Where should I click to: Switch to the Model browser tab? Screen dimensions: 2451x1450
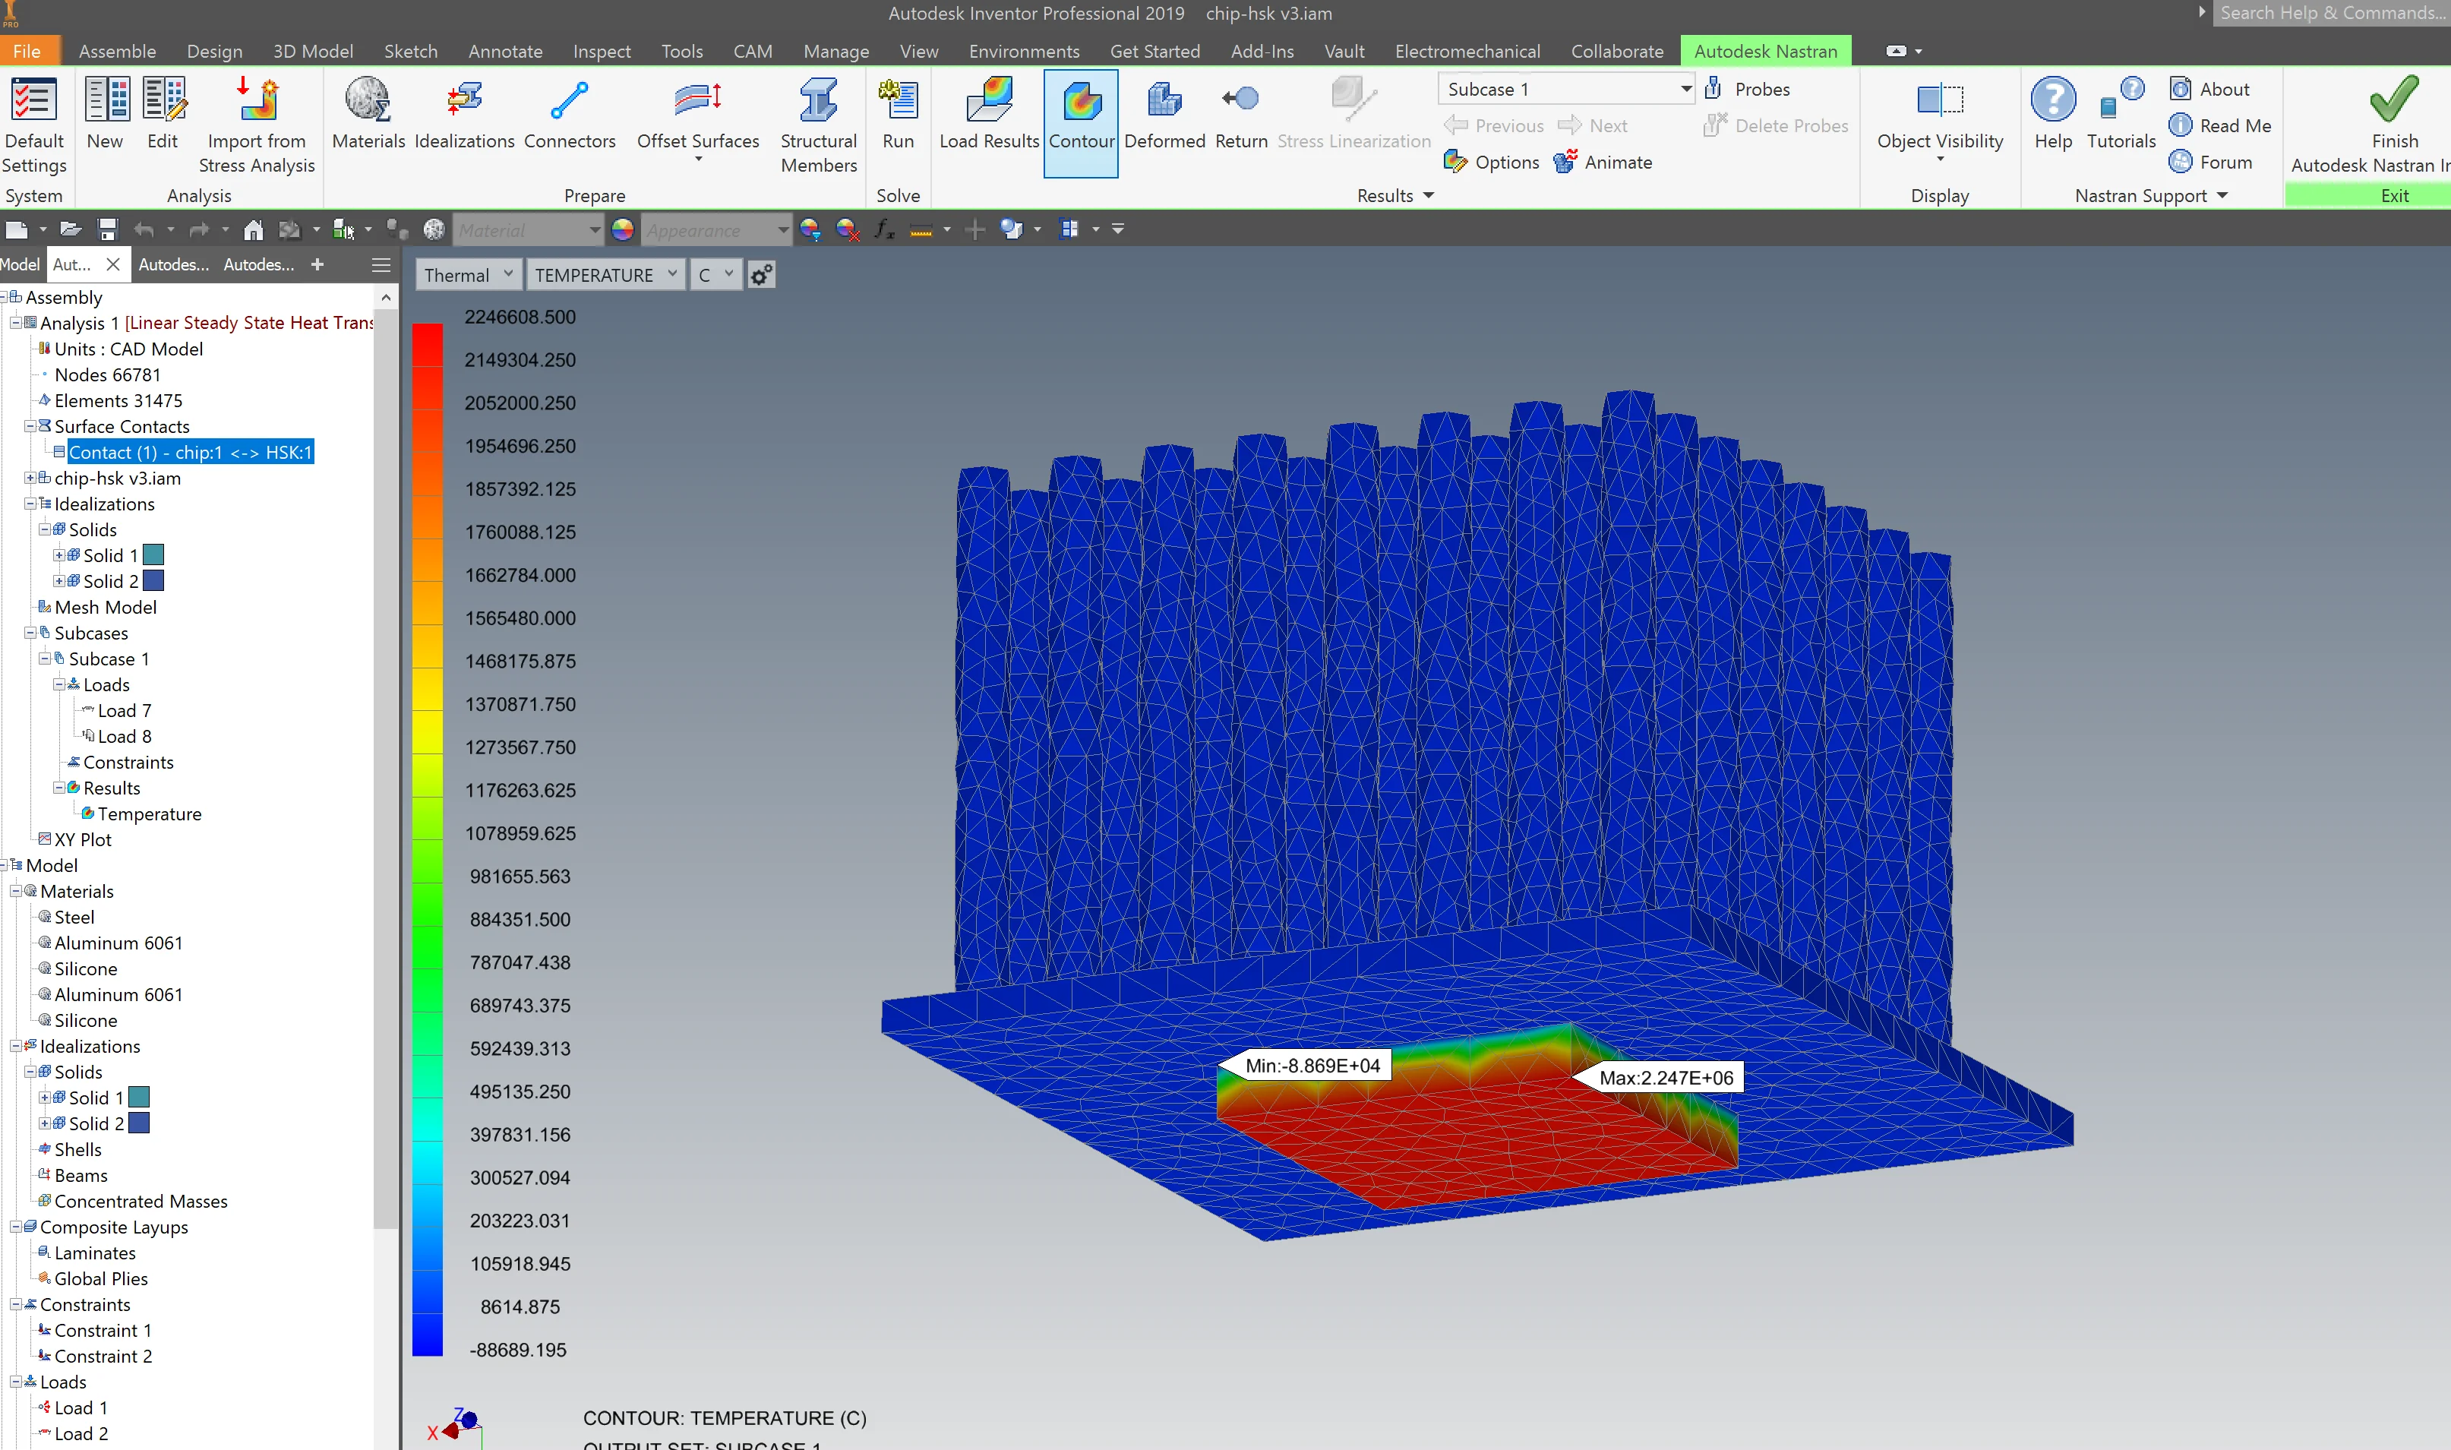coord(20,264)
